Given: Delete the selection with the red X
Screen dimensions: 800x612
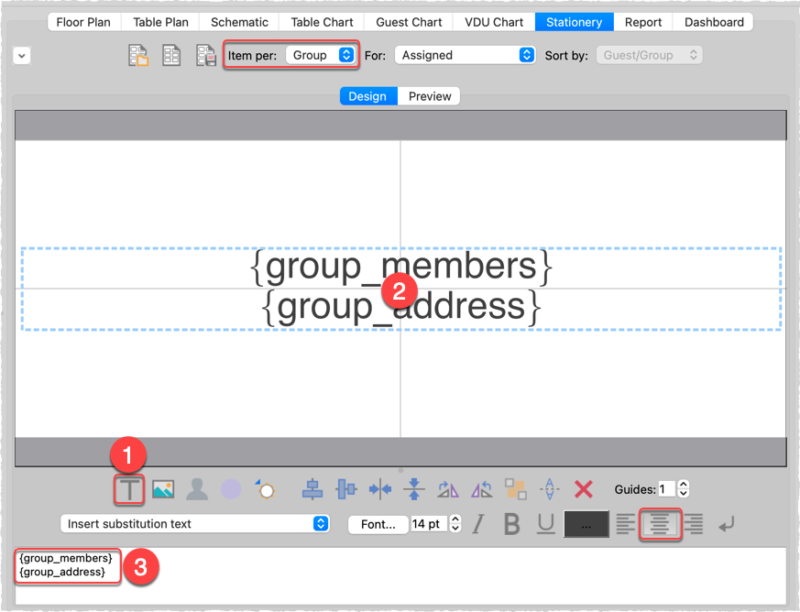Looking at the screenshot, I should (584, 488).
